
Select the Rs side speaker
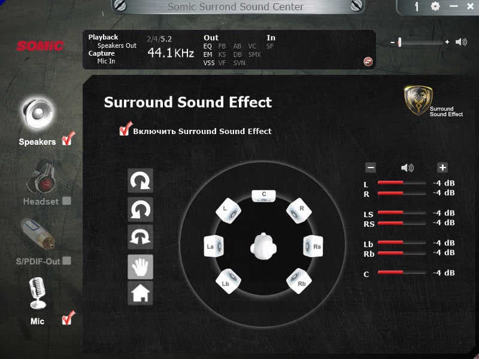[313, 246]
